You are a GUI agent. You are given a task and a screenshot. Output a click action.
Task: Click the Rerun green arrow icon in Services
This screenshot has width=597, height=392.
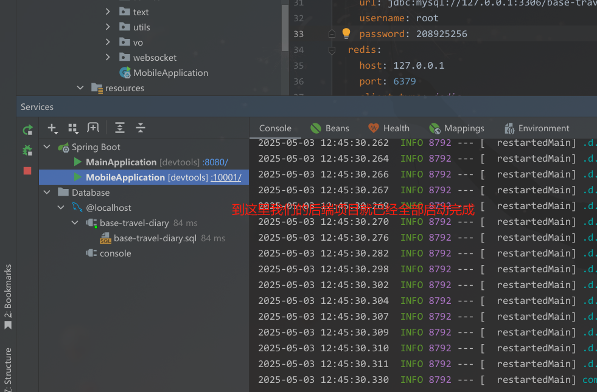pyautogui.click(x=27, y=130)
